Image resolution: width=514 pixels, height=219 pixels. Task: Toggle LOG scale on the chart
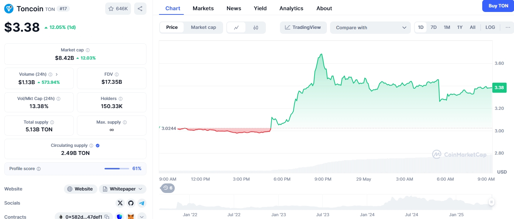[490, 27]
